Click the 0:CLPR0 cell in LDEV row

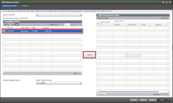click(36, 31)
